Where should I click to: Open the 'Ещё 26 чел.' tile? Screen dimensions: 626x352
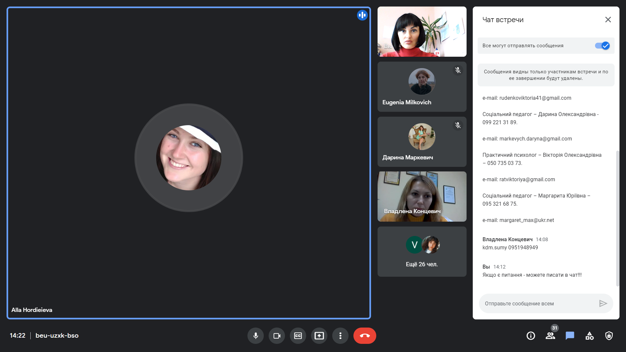click(x=422, y=252)
